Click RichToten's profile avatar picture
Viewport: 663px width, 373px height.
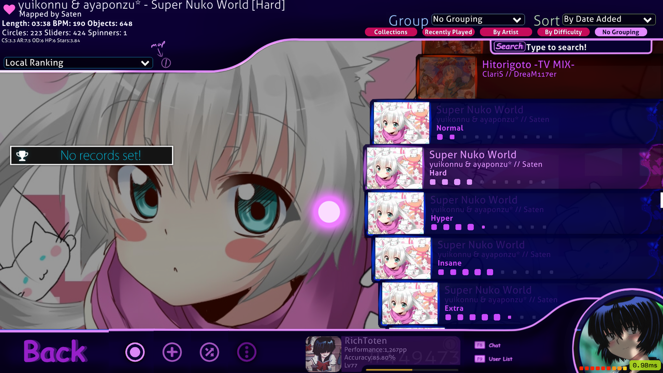[323, 354]
